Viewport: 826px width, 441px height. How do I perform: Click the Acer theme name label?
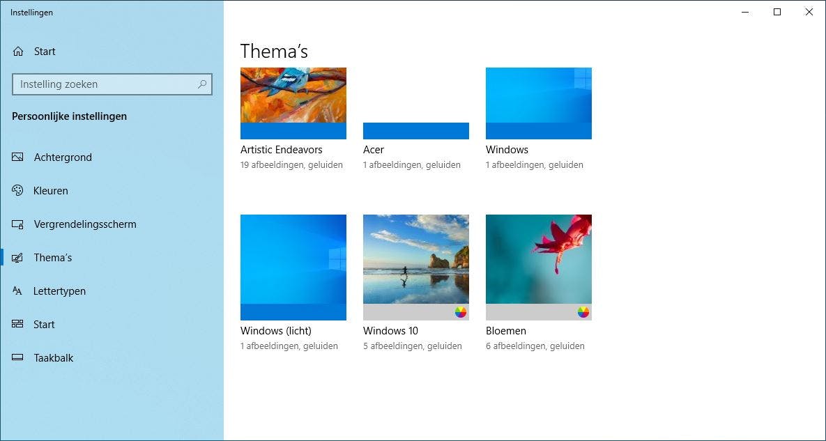click(374, 150)
